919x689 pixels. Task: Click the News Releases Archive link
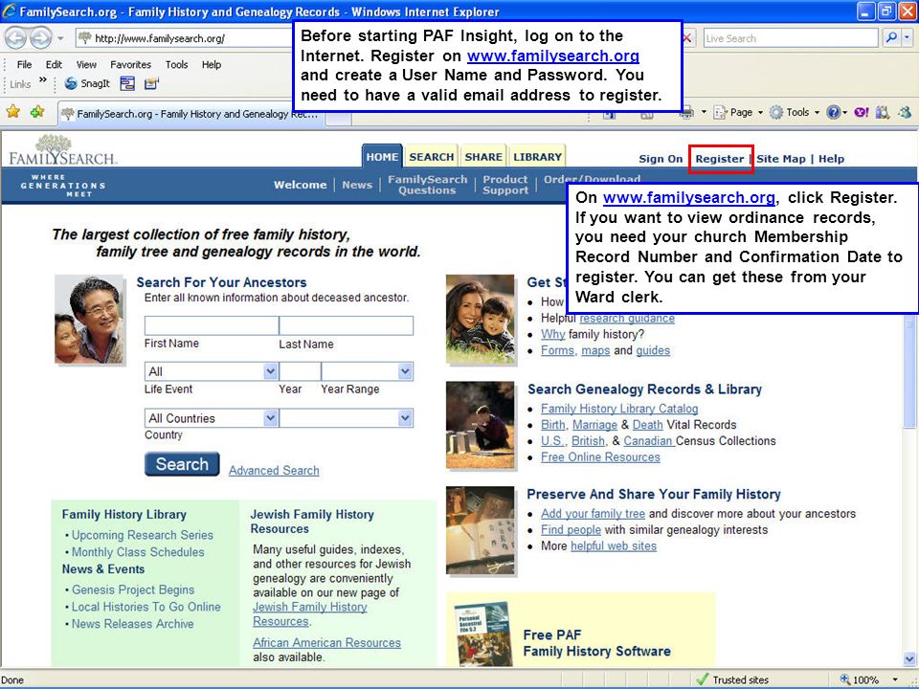pos(132,624)
